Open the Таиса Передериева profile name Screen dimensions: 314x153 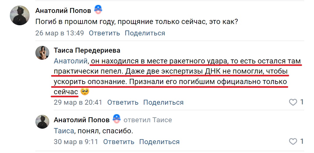(87, 50)
